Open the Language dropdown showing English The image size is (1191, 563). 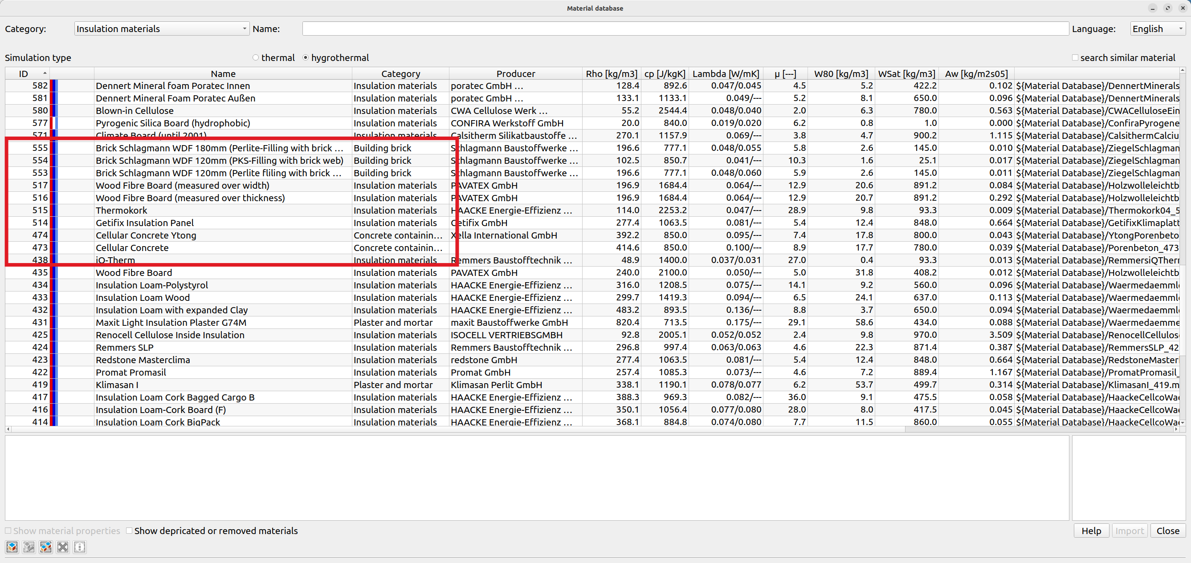pos(1158,28)
